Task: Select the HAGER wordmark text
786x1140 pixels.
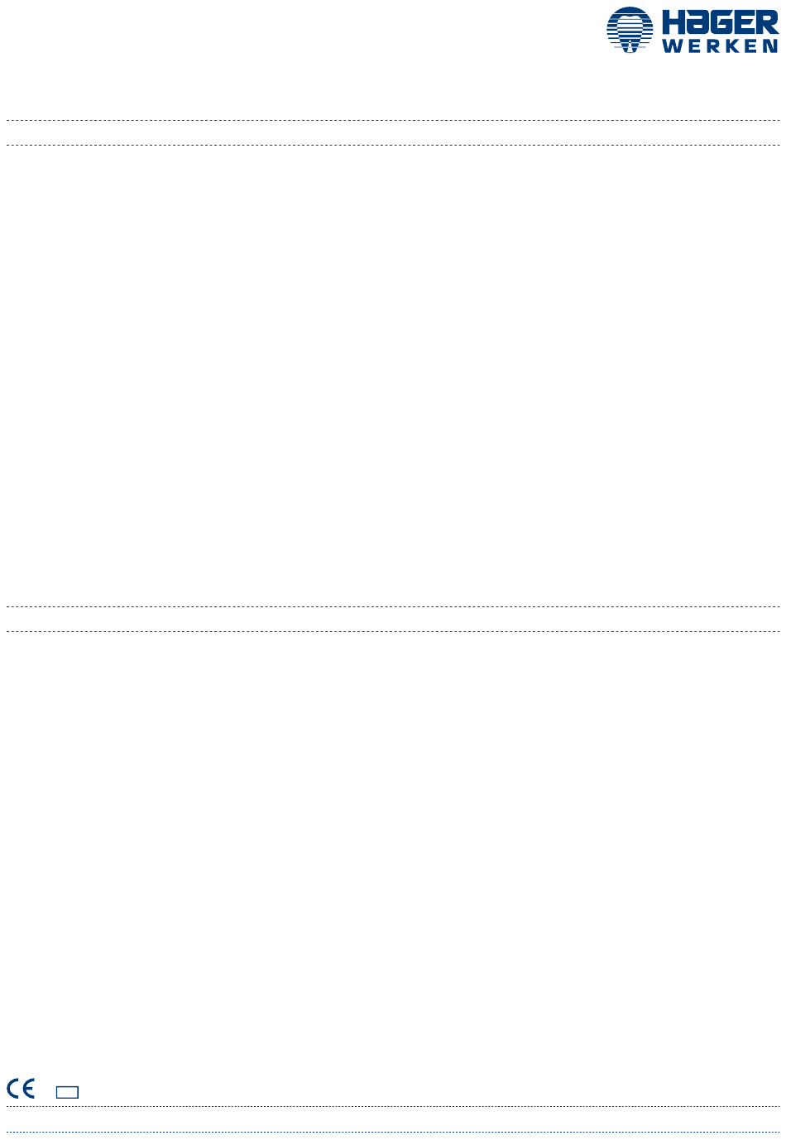Action: (x=721, y=22)
